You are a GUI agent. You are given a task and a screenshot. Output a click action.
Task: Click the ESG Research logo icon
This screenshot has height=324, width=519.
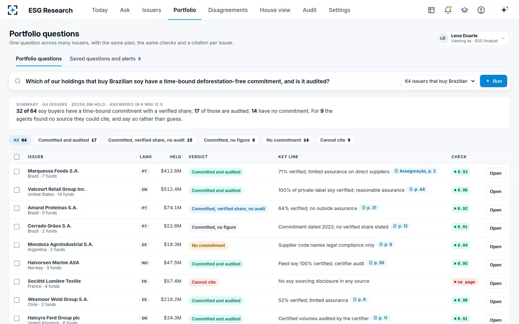tap(13, 10)
